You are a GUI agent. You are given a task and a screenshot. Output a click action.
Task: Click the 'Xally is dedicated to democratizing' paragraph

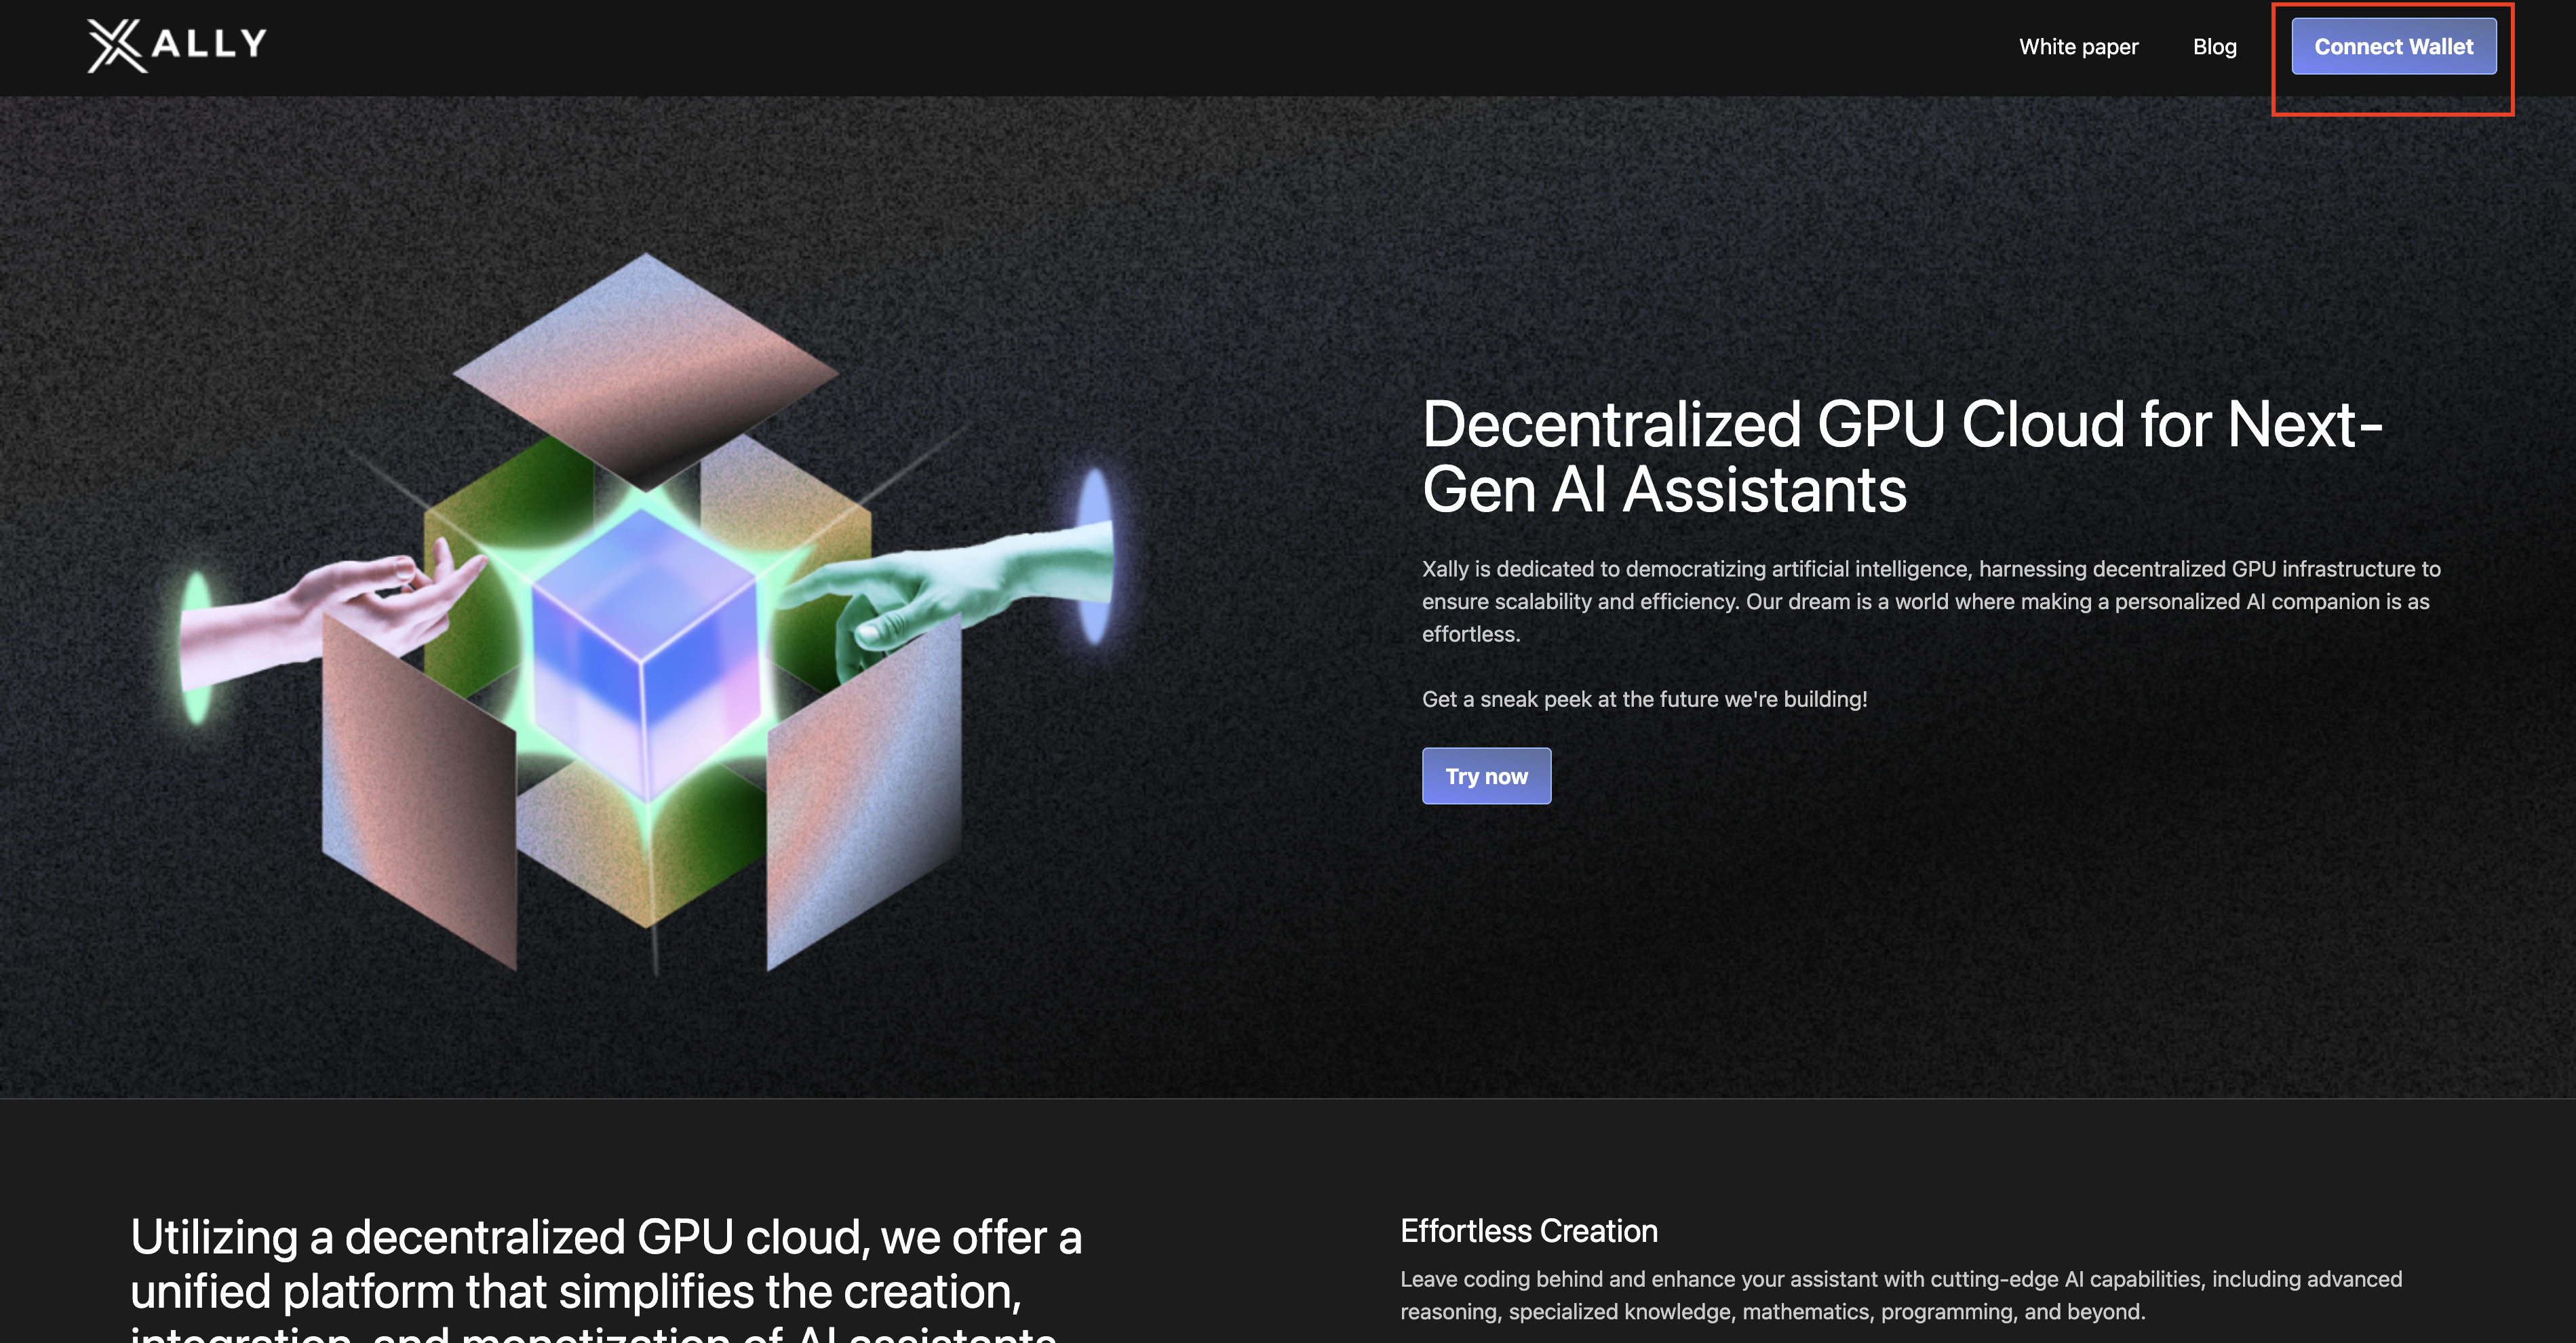[x=1930, y=601]
